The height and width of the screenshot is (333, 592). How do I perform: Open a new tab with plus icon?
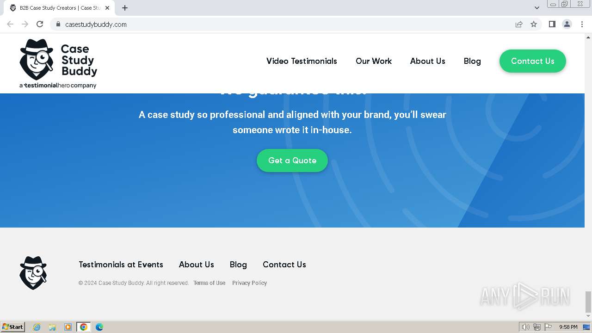point(125,8)
